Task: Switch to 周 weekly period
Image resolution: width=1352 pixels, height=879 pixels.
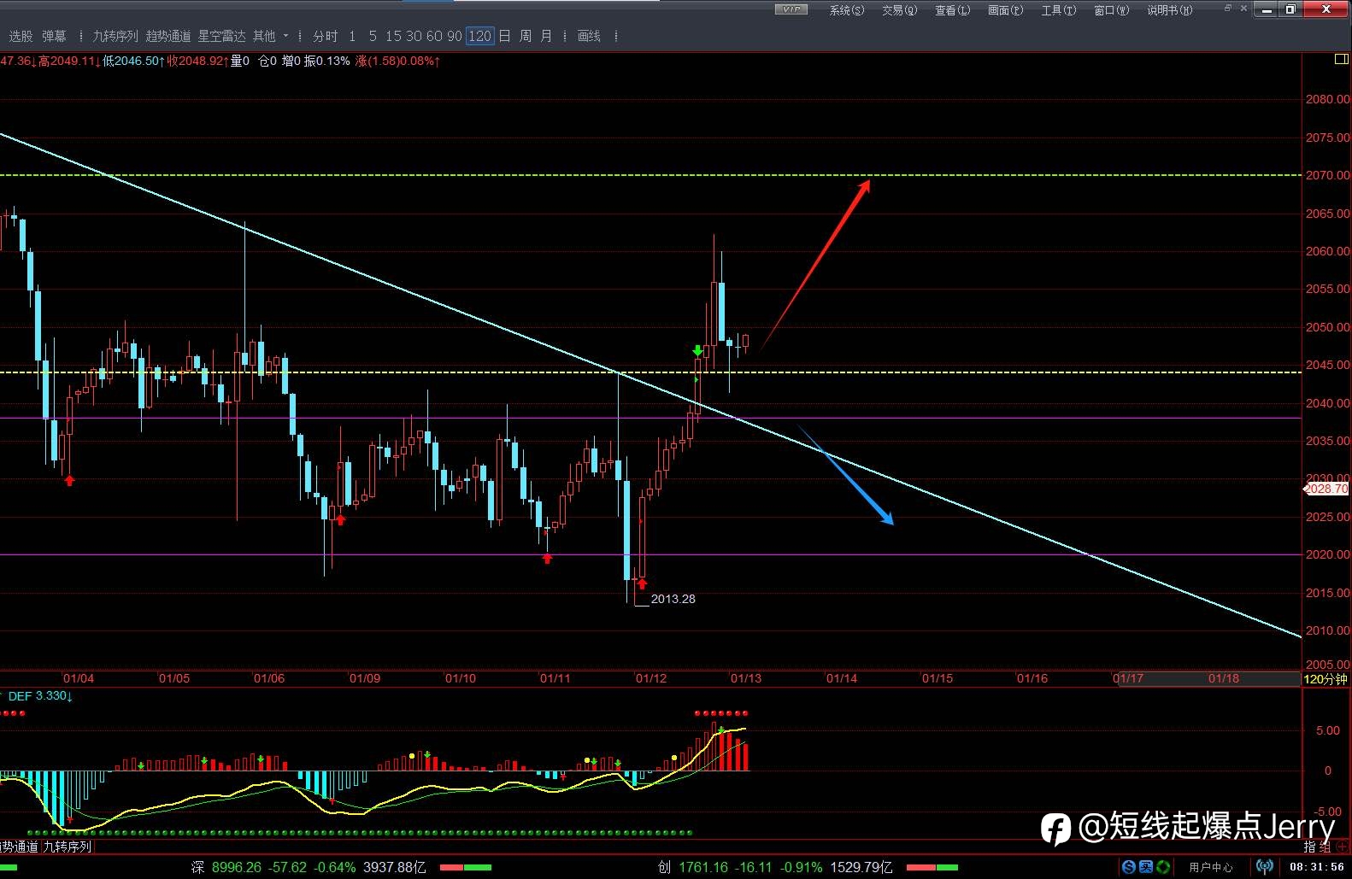Action: click(525, 36)
